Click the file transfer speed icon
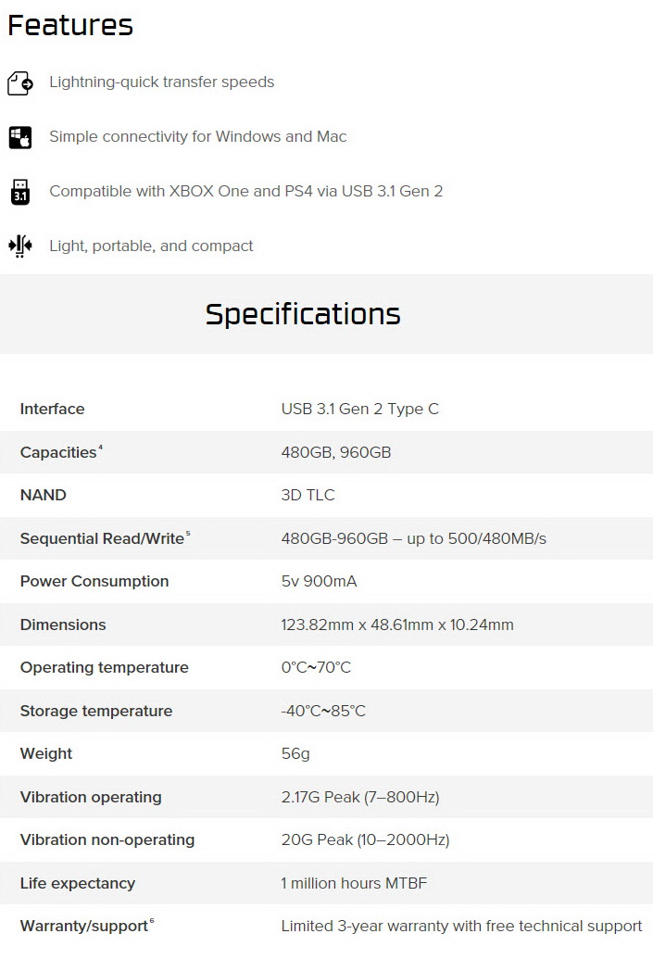The image size is (653, 959). point(20,82)
